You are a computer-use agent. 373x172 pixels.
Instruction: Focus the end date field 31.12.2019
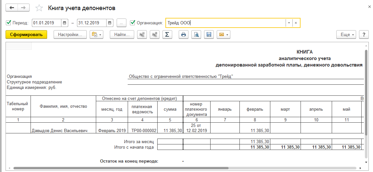point(92,23)
